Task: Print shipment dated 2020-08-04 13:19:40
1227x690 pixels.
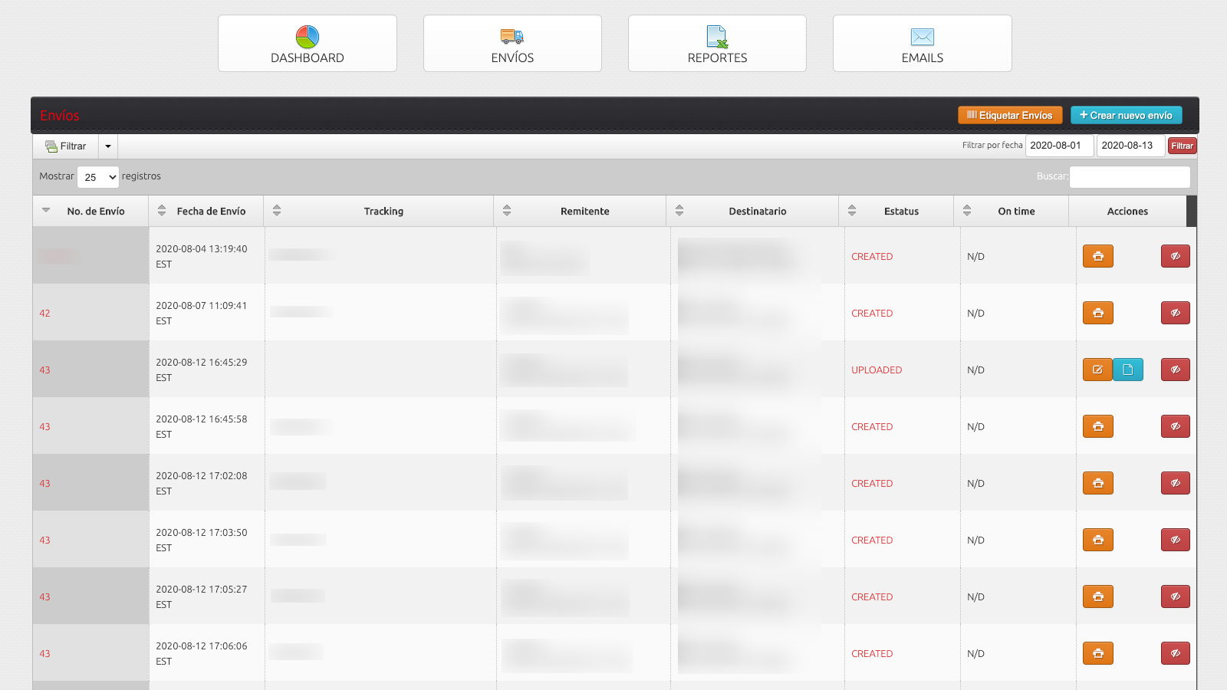Action: [x=1098, y=256]
